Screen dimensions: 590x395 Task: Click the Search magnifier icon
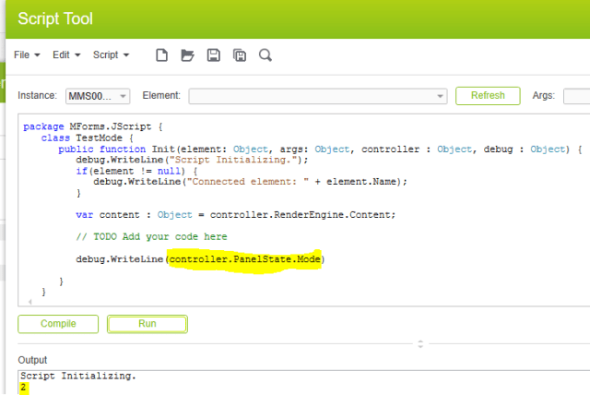coord(265,55)
